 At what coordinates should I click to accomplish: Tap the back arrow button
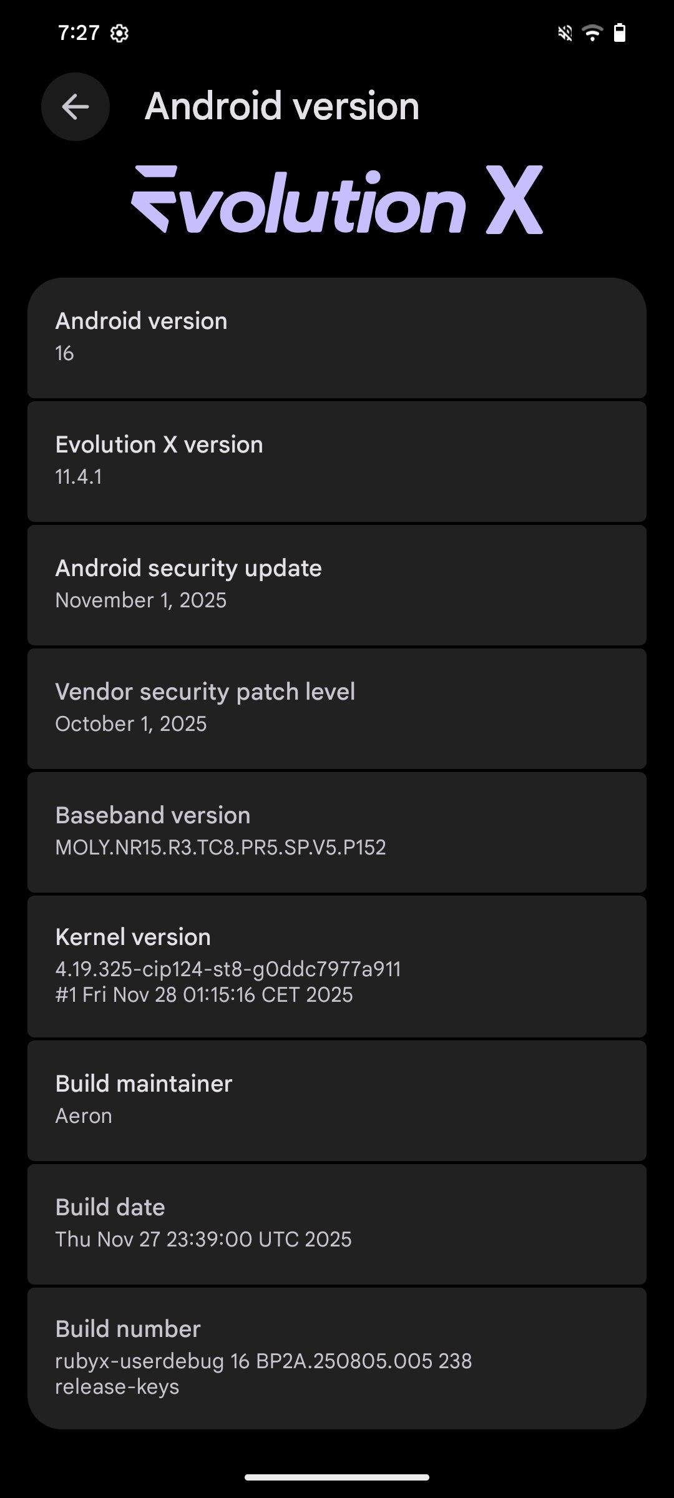(x=76, y=107)
